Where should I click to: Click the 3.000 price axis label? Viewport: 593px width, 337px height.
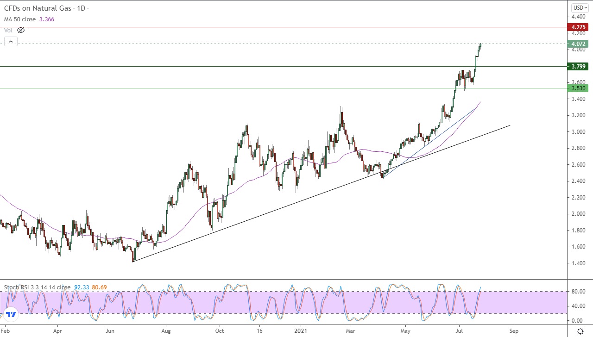coord(578,132)
